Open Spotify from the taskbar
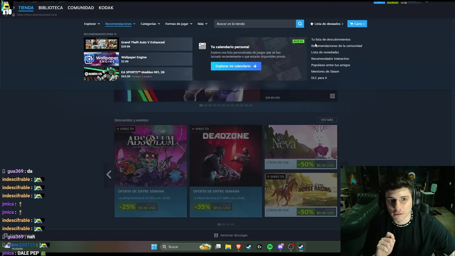Image resolution: width=455 pixels, height=256 pixels. point(270,247)
